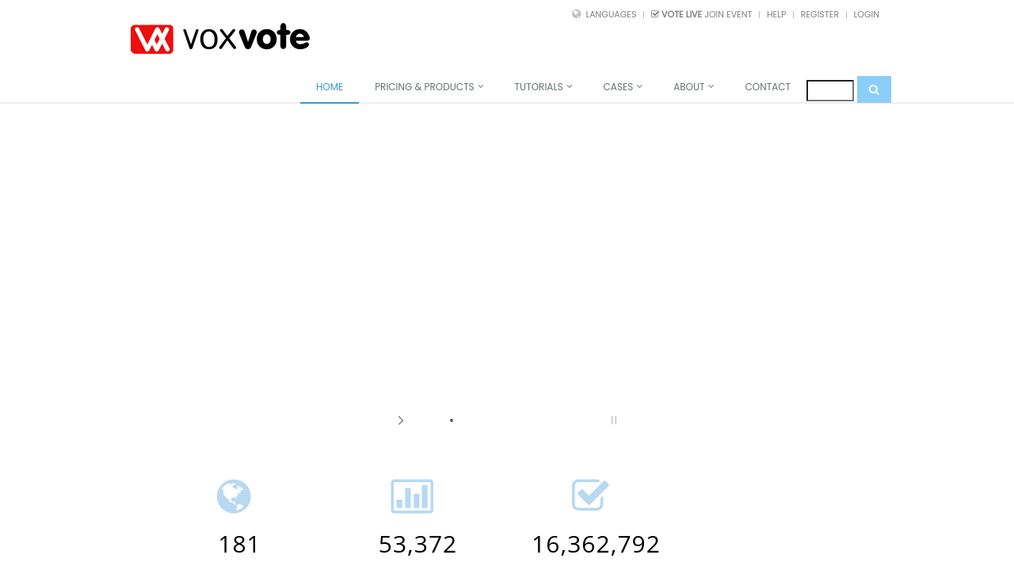Go to next slide with the arrow

401,420
